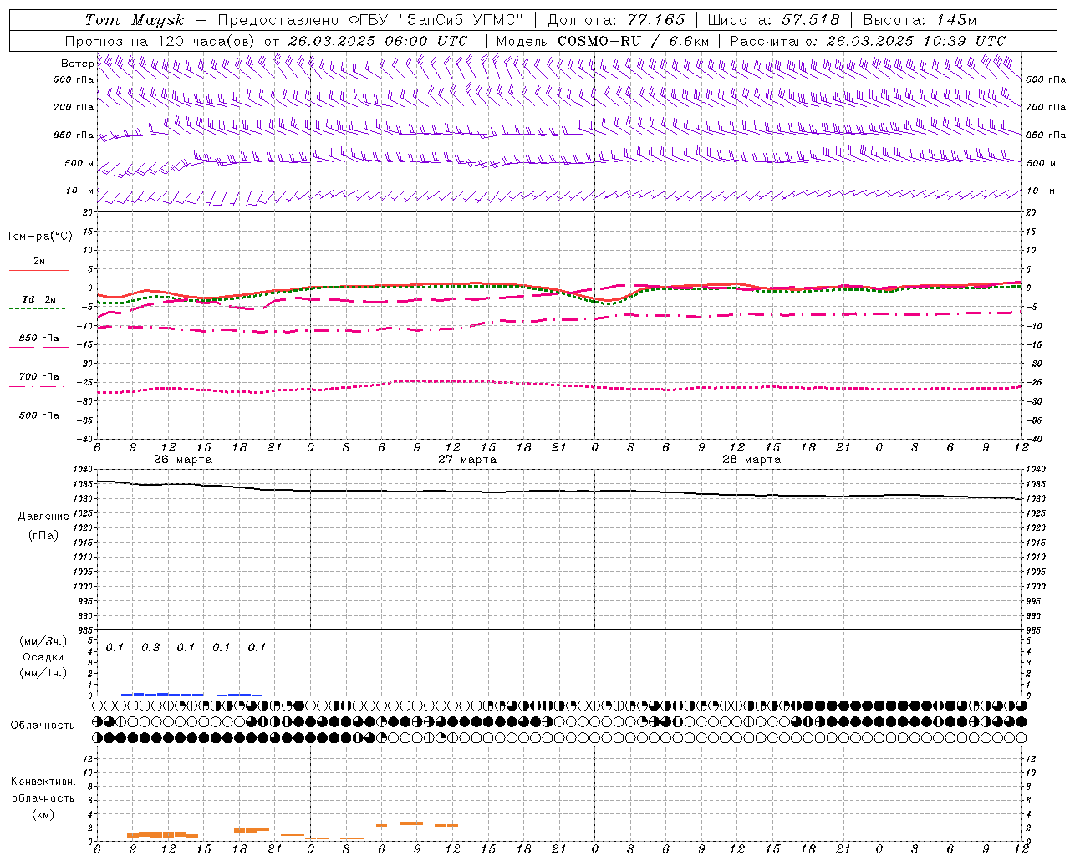Click the '(гПа)' pressure unit label
This screenshot has width=1070, height=856.
pos(43,536)
